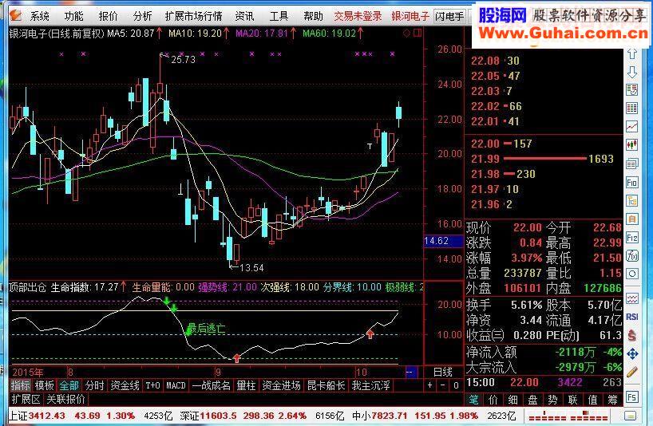Viewport: 653px width, 426px height.
Task: Select the 筹 tab in quote panel
Action: point(612,400)
